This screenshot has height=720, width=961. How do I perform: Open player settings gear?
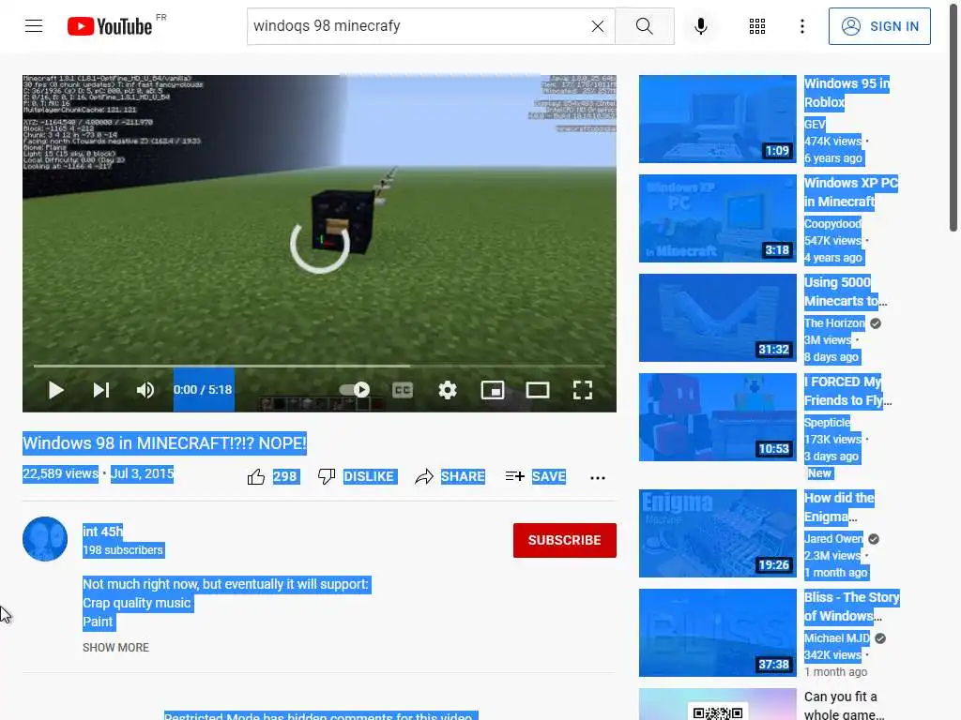point(448,390)
